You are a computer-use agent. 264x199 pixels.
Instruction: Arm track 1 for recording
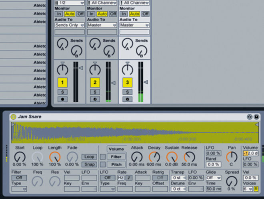[62, 99]
